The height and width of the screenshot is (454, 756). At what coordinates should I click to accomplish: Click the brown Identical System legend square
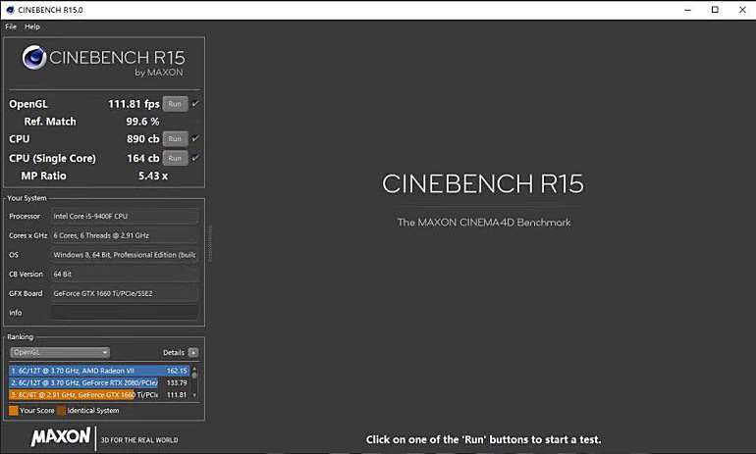[x=61, y=410]
